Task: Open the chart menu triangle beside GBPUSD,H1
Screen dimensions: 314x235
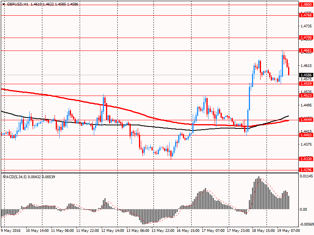Action: point(4,4)
